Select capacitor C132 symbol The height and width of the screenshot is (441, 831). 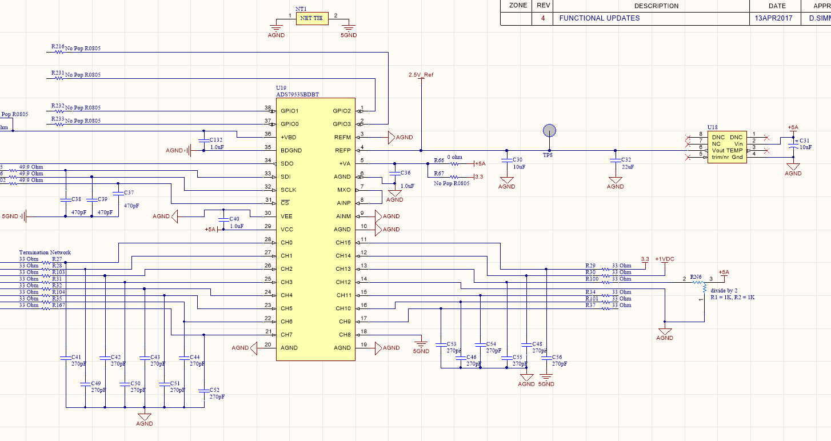pos(203,140)
